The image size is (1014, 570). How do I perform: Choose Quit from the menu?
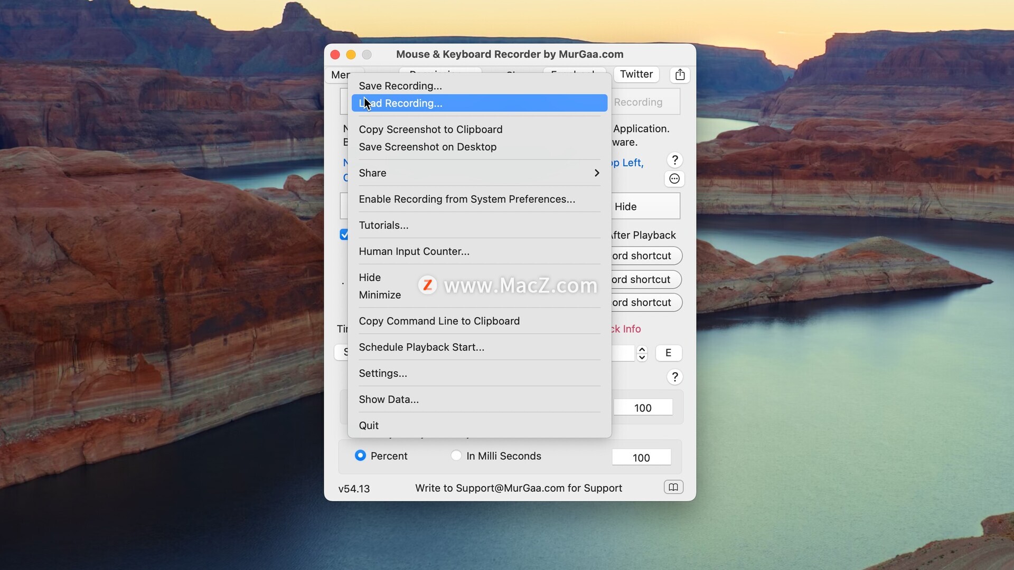coord(480,425)
